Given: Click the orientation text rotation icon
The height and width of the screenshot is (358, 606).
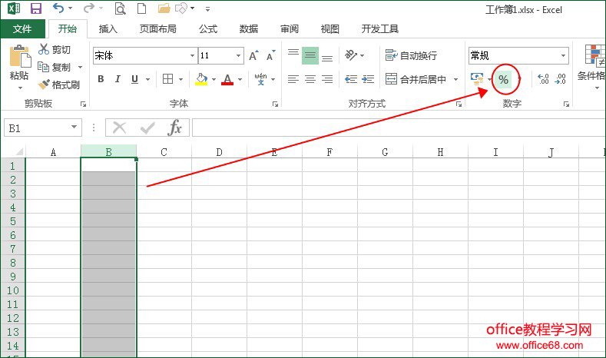Looking at the screenshot, I should point(350,55).
